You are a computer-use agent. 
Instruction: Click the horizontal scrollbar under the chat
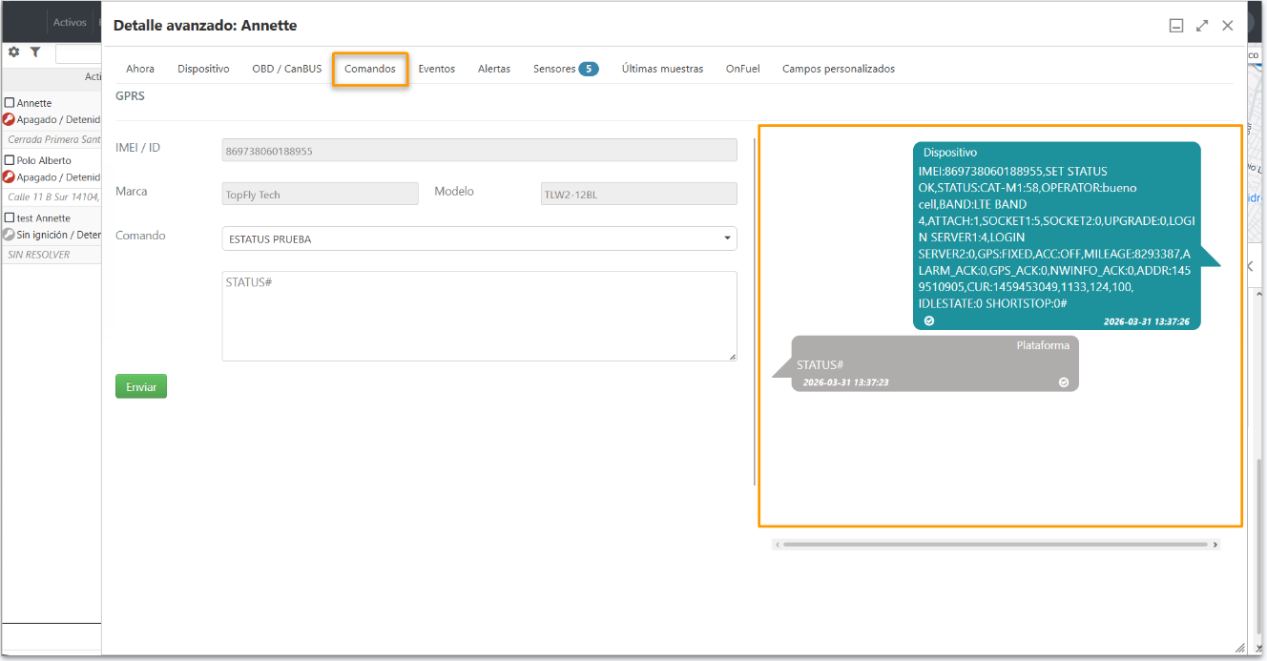(996, 545)
